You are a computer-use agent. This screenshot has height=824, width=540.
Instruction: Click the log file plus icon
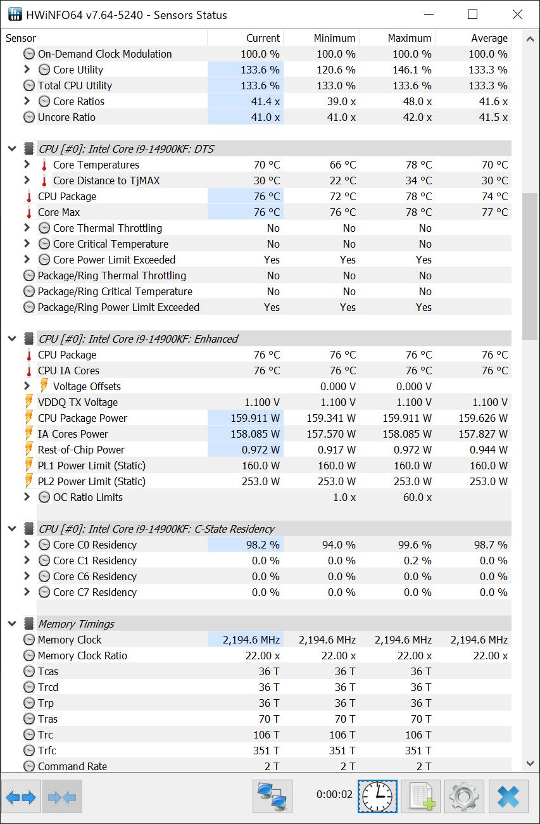(421, 797)
